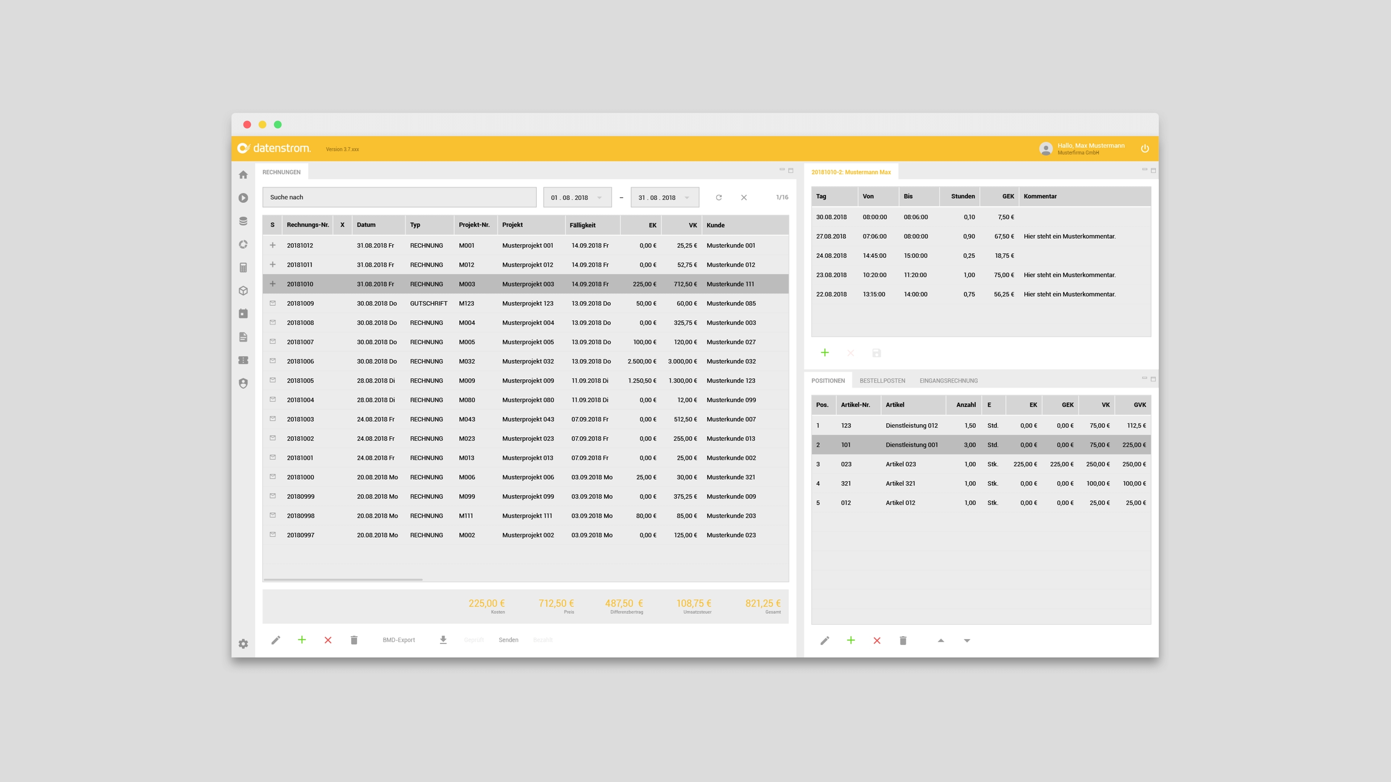Open the calendar icon in sidebar

click(243, 314)
